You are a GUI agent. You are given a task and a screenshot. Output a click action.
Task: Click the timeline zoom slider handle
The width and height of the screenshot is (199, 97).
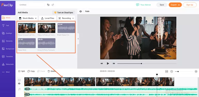(x=178, y=71)
